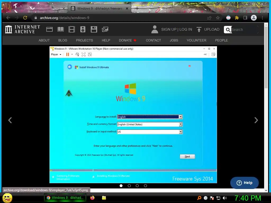Go to previous image with left chevron
Viewport: 271px width, 203px height.
(10, 120)
